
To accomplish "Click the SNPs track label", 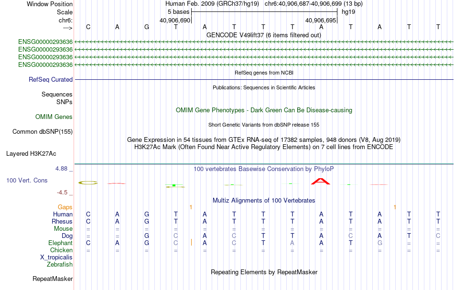I will (x=65, y=102).
